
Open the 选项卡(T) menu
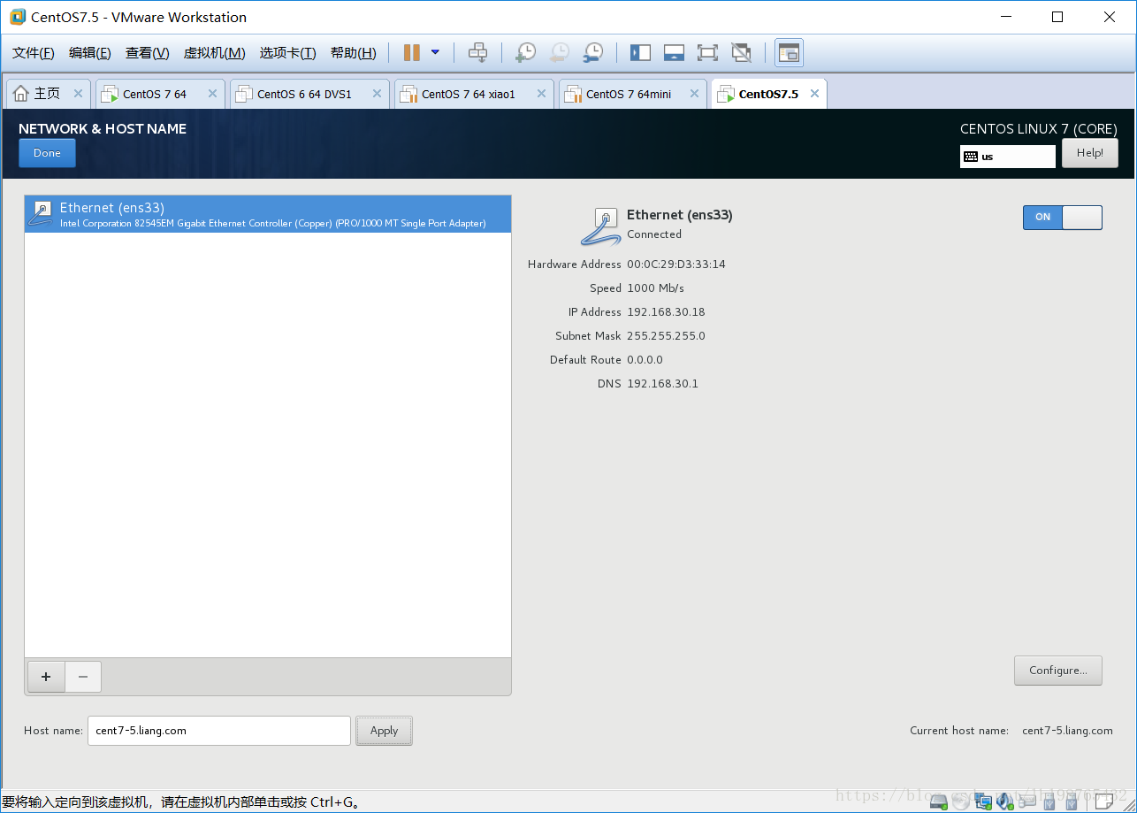coord(287,53)
